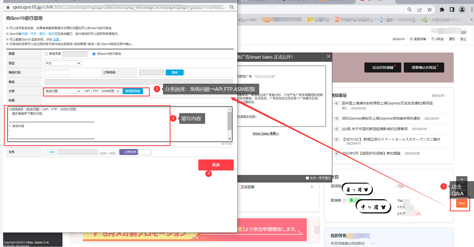The image size is (474, 247).
Task: Open the 英文 inquiry window link
Action: tap(51, 34)
